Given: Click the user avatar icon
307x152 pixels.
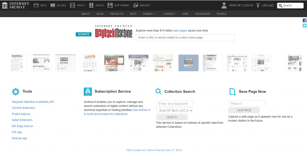Looking at the screenshot, I should point(224,5).
